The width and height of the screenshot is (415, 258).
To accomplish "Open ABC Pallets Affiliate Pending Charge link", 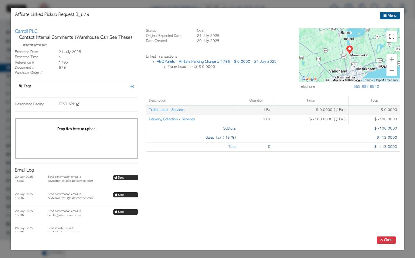I will click(217, 61).
